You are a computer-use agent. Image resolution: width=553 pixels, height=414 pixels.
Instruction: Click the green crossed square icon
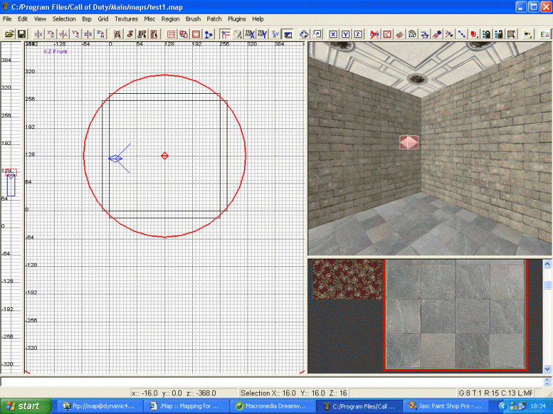click(x=512, y=34)
